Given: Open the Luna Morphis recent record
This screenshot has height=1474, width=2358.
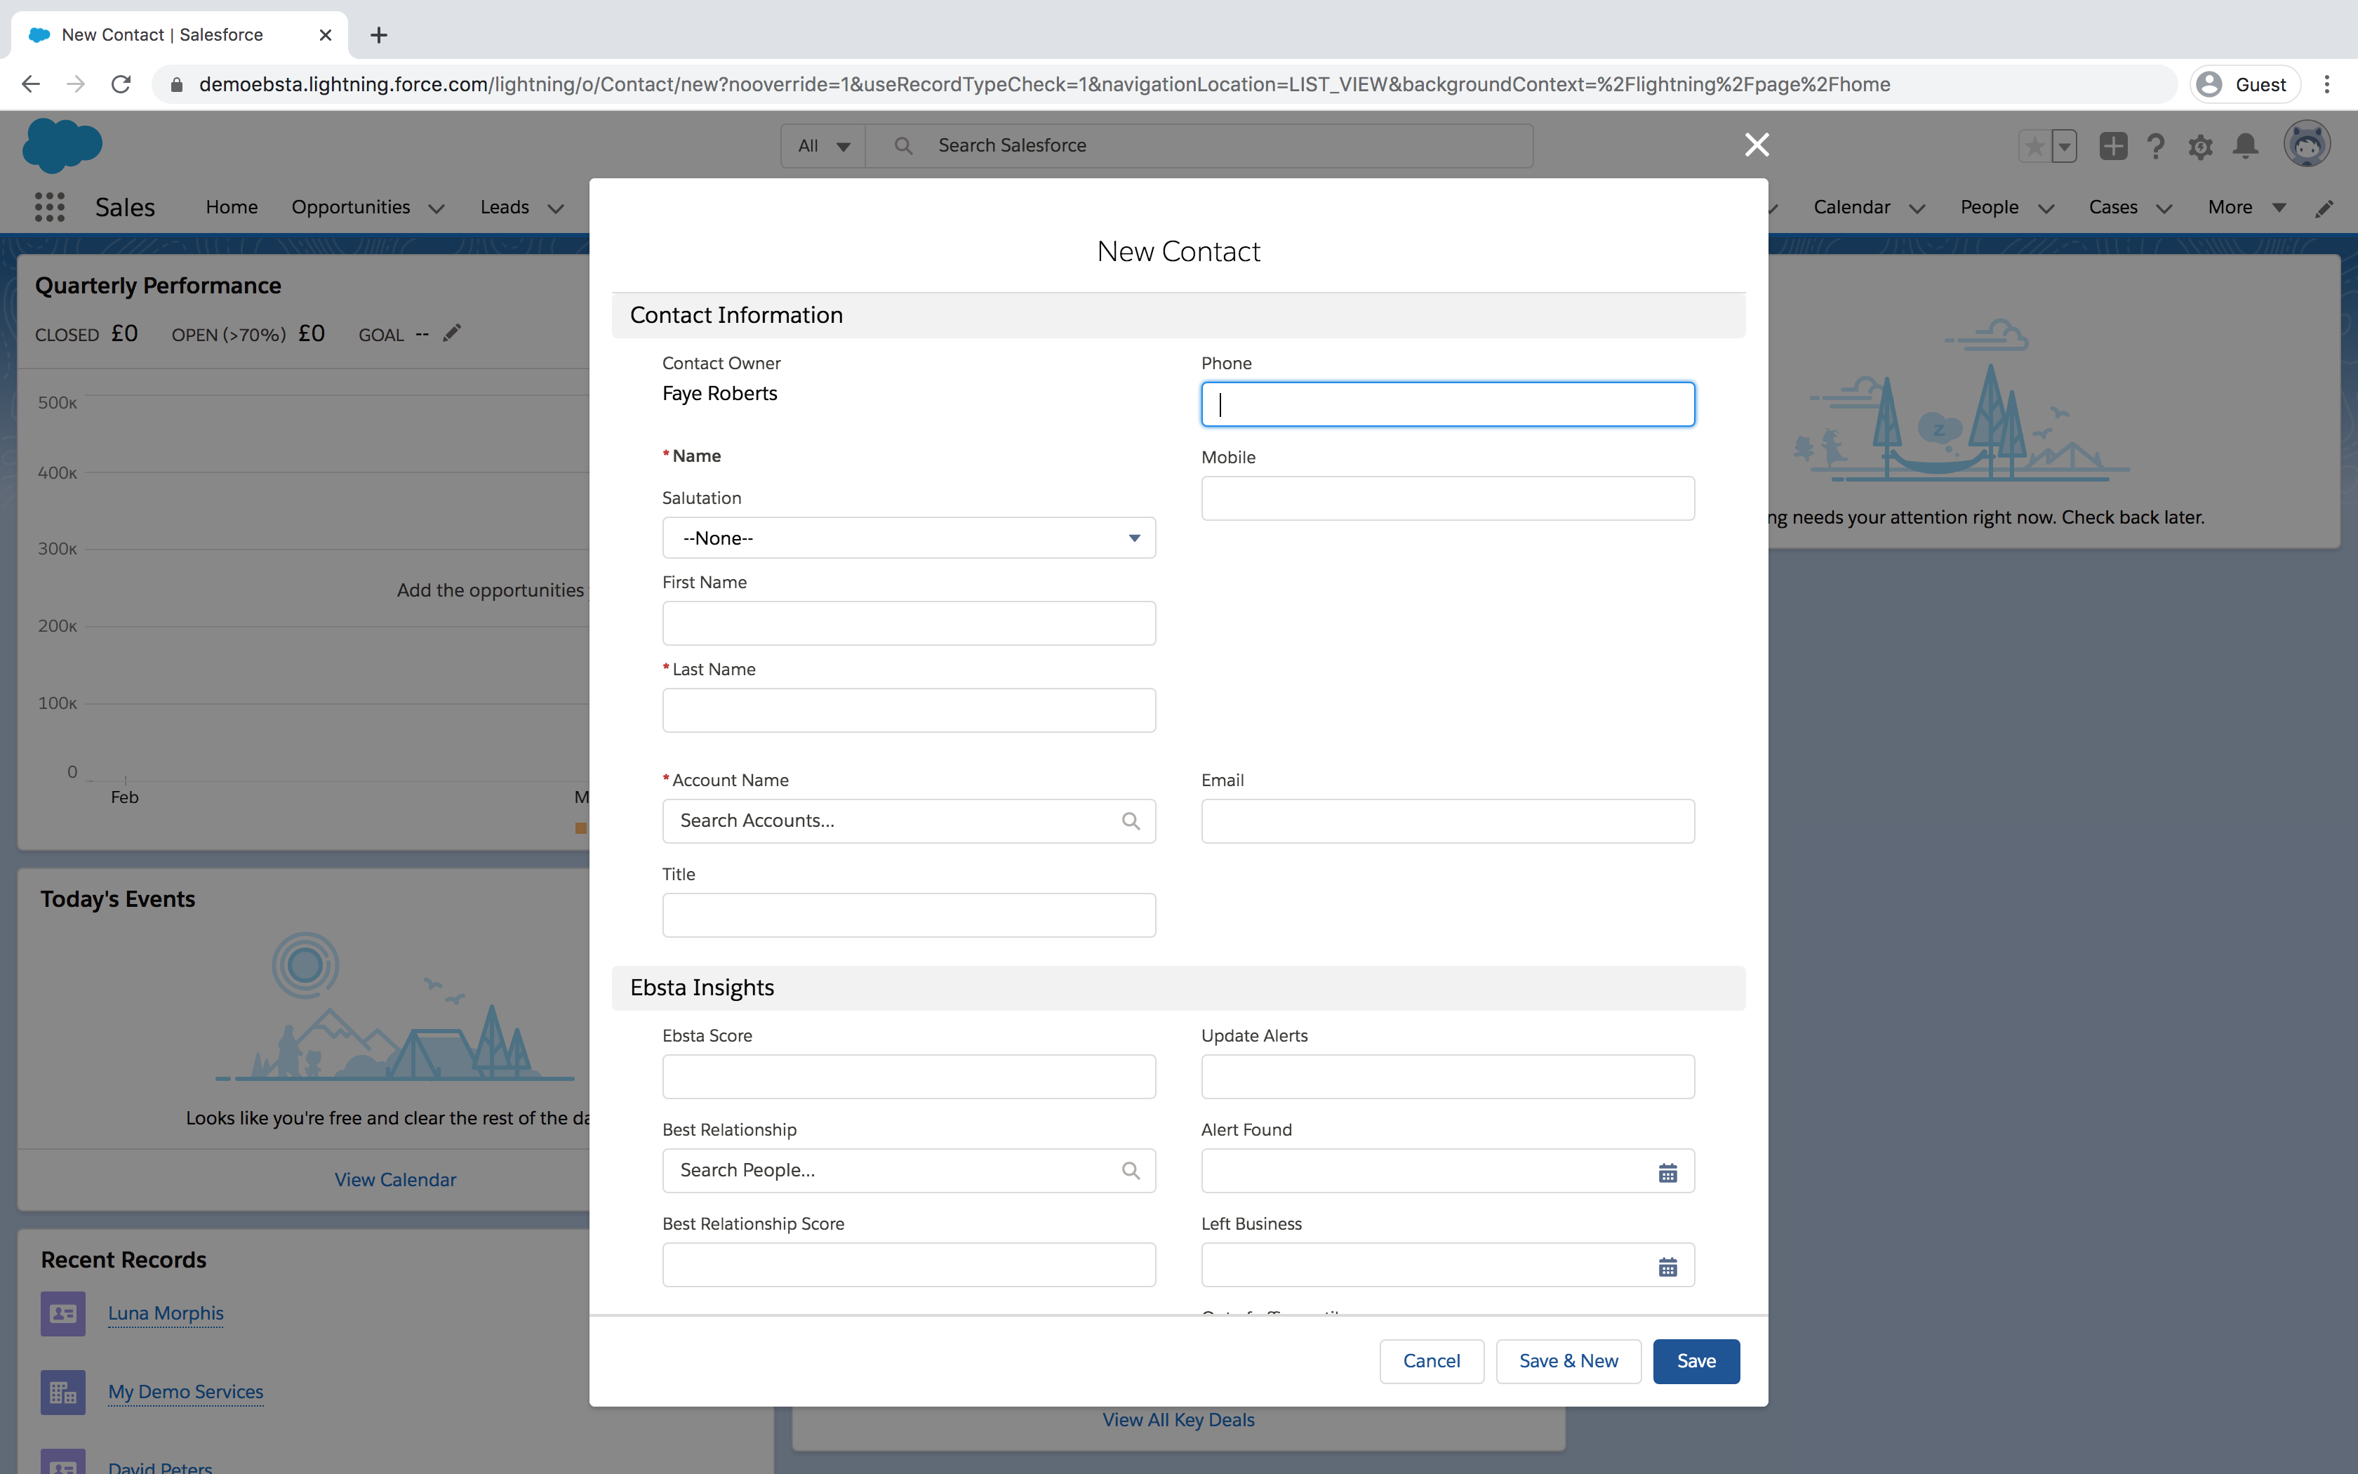Looking at the screenshot, I should (166, 1313).
